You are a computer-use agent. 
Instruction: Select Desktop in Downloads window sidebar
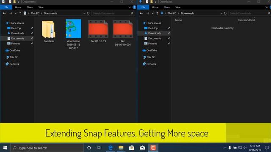(x=153, y=28)
